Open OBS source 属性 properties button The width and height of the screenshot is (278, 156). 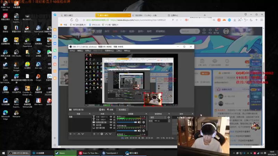pyautogui.click(x=102, y=110)
